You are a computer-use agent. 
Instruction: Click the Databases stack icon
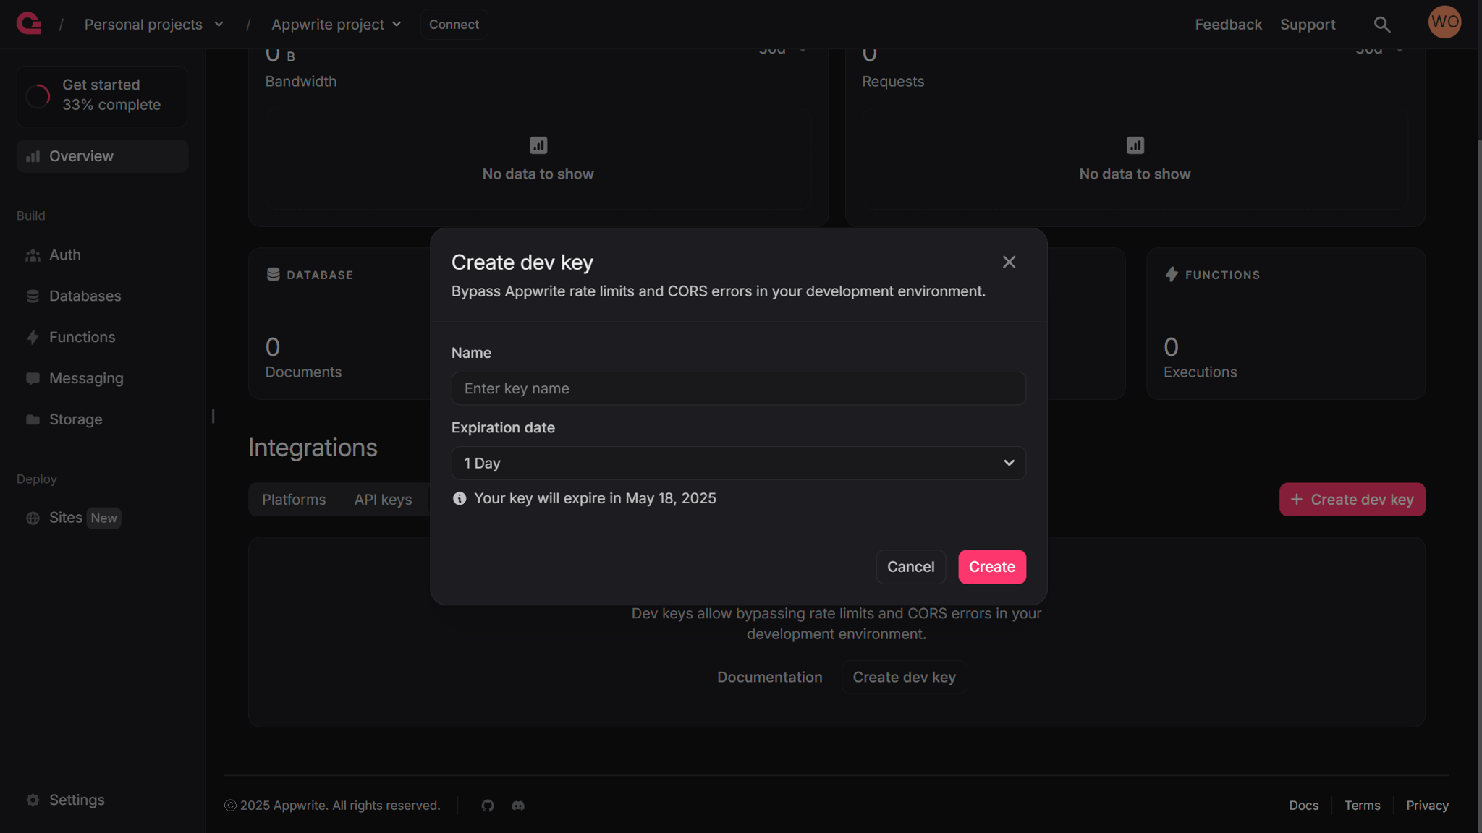[x=33, y=296]
